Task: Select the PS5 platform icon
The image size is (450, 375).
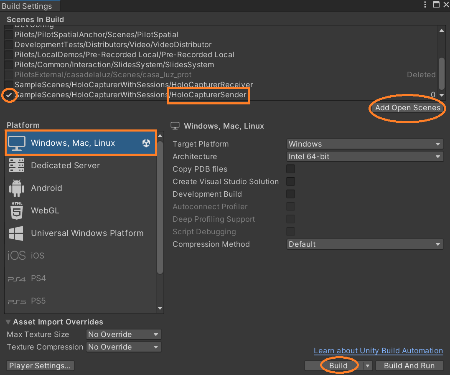Action: 16,301
